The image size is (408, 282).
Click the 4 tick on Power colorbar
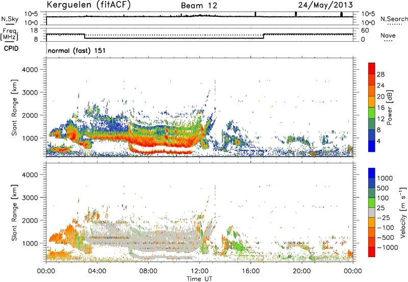click(379, 141)
